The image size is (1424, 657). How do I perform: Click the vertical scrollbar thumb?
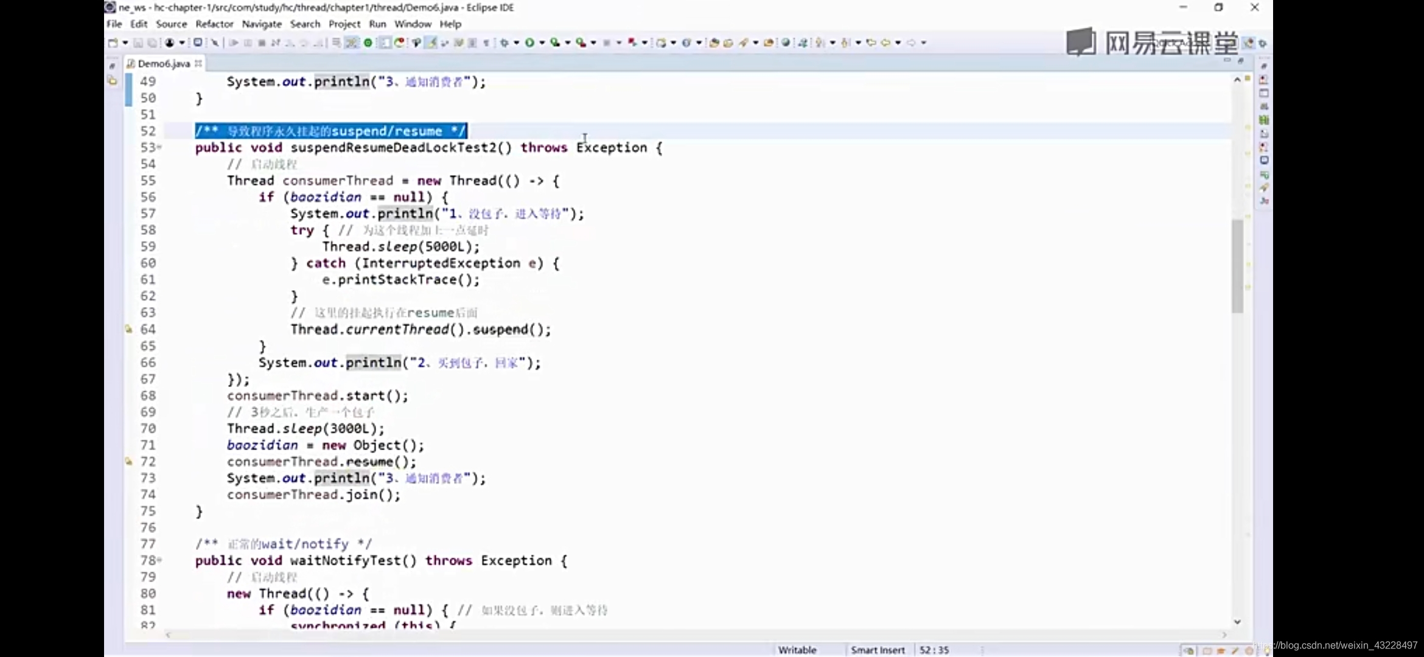pyautogui.click(x=1237, y=266)
